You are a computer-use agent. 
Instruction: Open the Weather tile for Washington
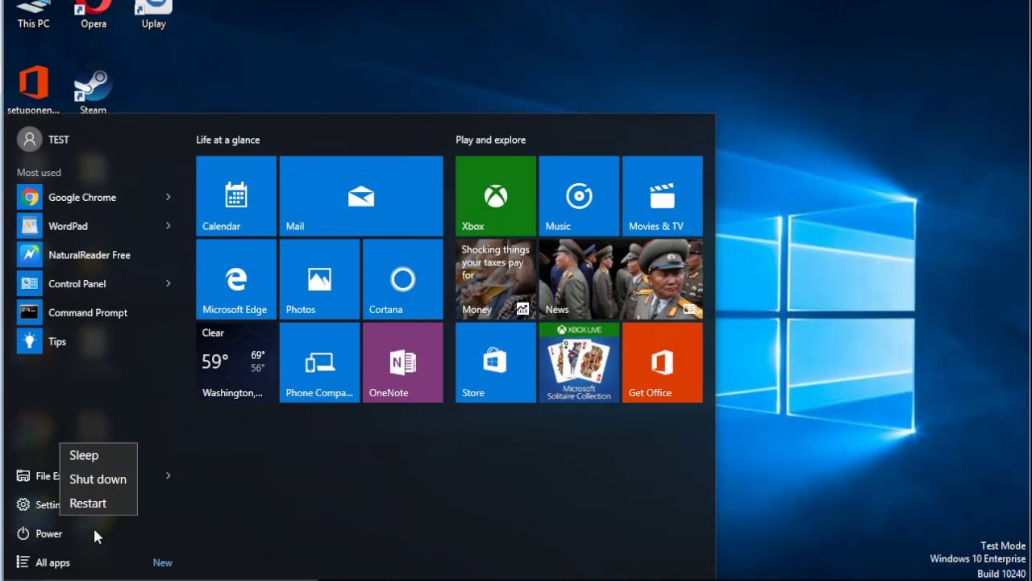[x=236, y=362]
